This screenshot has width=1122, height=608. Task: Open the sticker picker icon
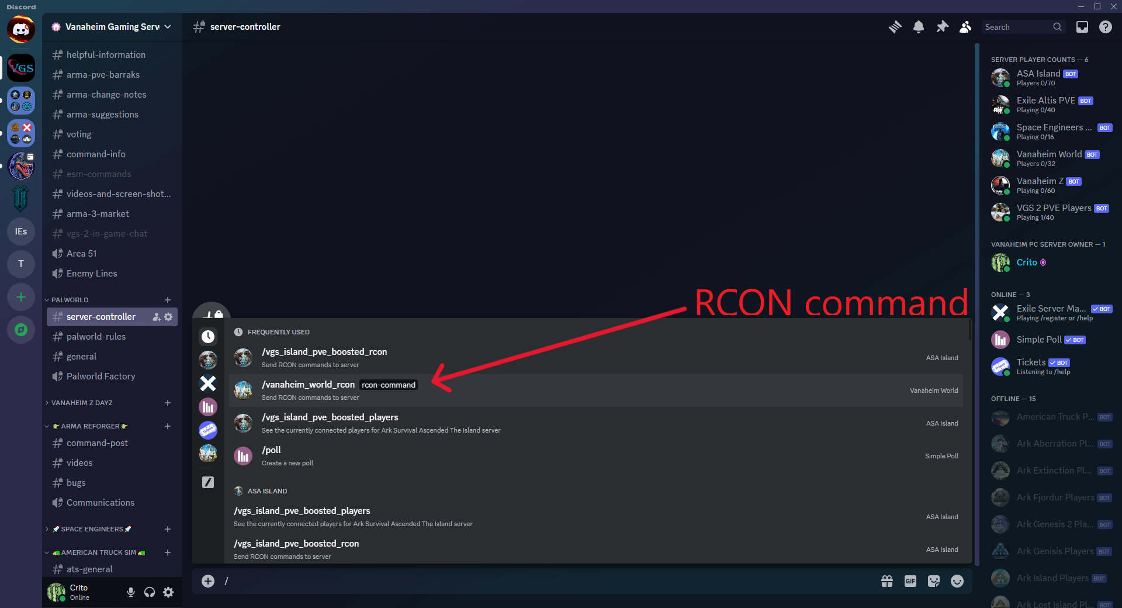click(x=934, y=581)
